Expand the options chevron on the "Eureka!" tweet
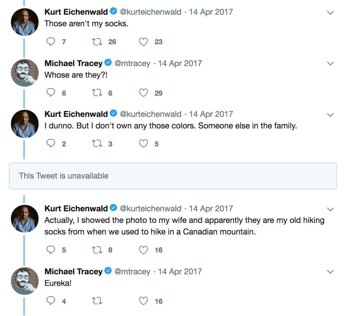 (x=330, y=271)
